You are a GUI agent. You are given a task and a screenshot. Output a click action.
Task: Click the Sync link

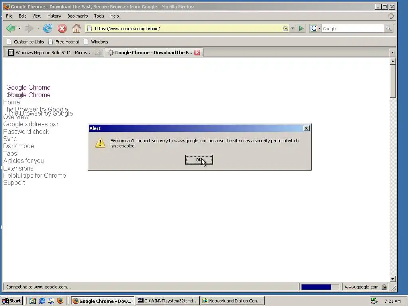coord(10,139)
